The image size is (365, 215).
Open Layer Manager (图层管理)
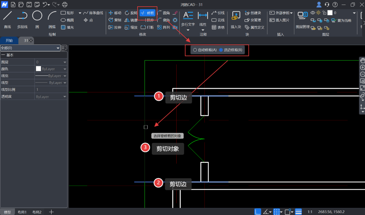click(x=303, y=19)
